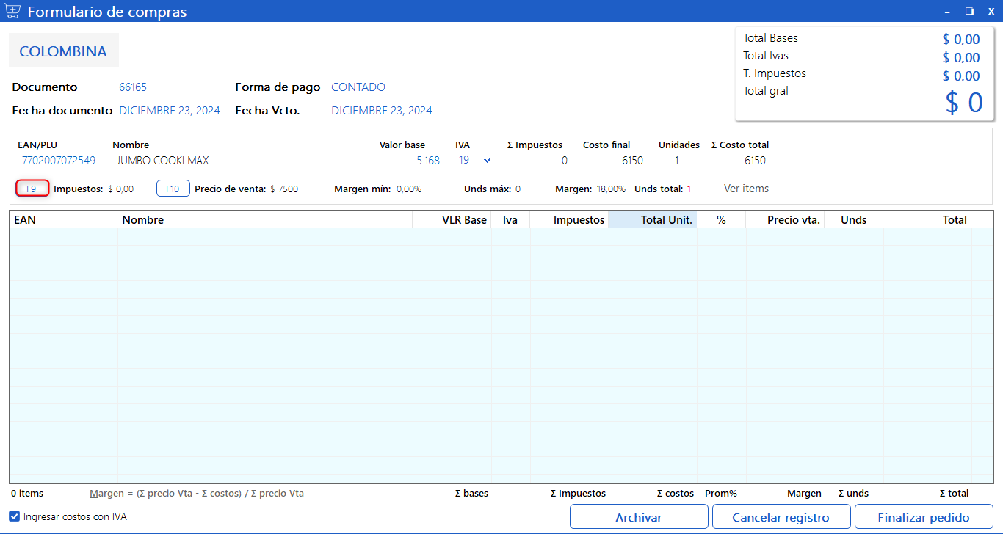The image size is (1003, 534).
Task: Click the Cancelar registro button
Action: coord(781,517)
